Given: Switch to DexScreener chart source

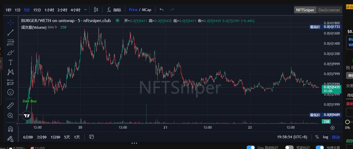Looking at the screenshot, I should click(x=329, y=10).
